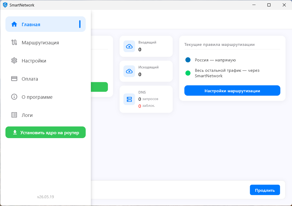The height and width of the screenshot is (206, 292).
Task: Click Весь остальной трафик — через SmartNetwork
Action: [227, 73]
